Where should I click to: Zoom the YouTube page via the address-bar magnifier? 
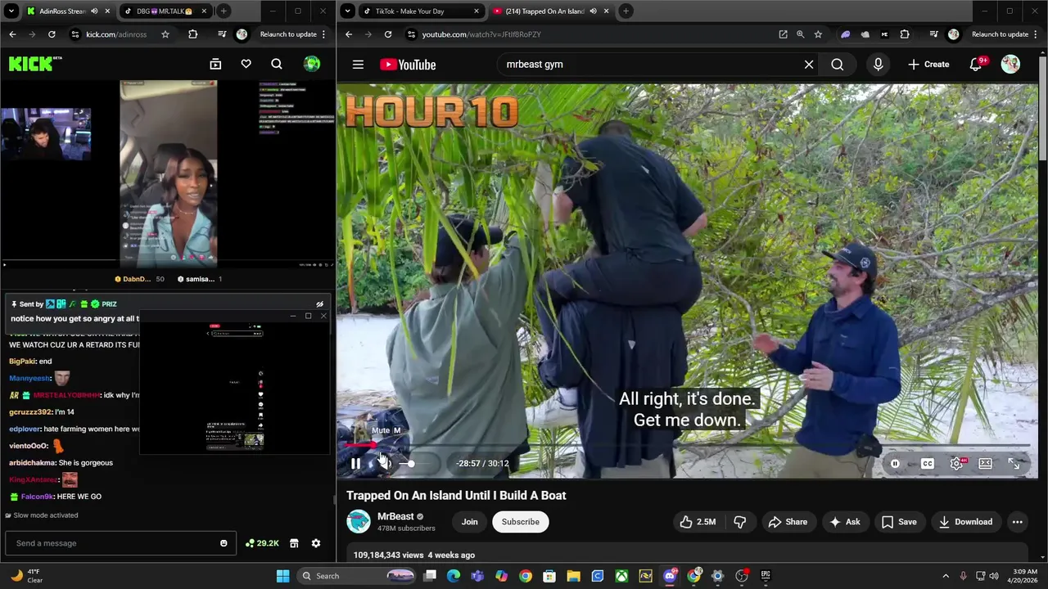pyautogui.click(x=800, y=34)
